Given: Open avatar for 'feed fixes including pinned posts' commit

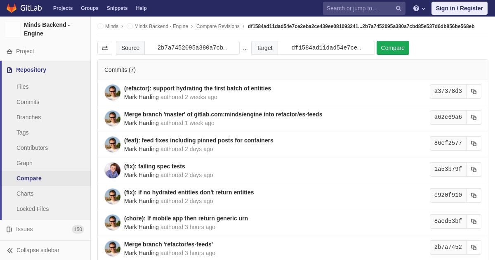Looking at the screenshot, I should pyautogui.click(x=113, y=144).
